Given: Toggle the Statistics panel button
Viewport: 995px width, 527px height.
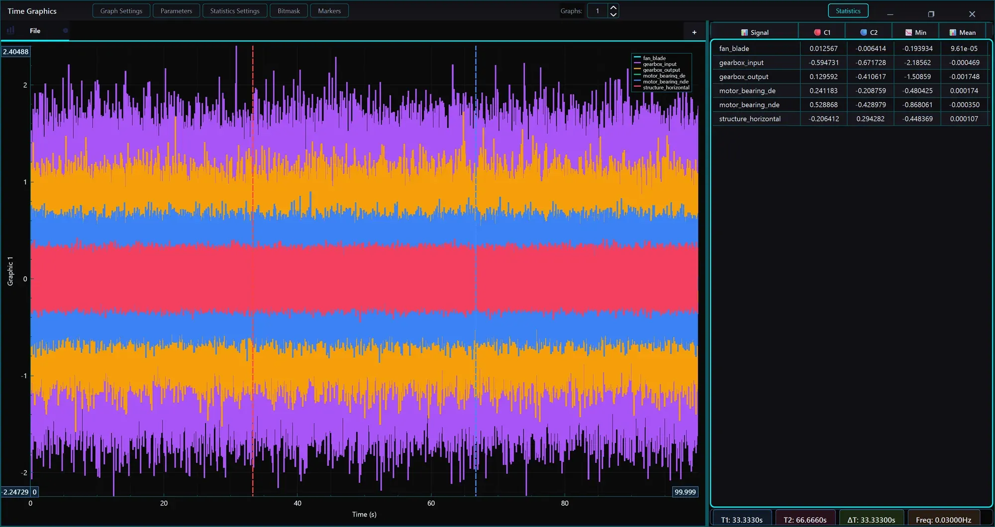Looking at the screenshot, I should pyautogui.click(x=848, y=11).
